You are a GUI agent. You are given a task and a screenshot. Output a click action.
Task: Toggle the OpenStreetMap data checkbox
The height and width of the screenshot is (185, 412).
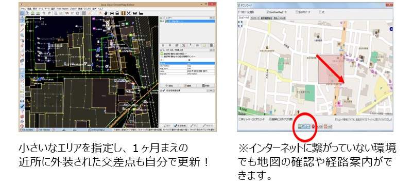click(x=267, y=12)
